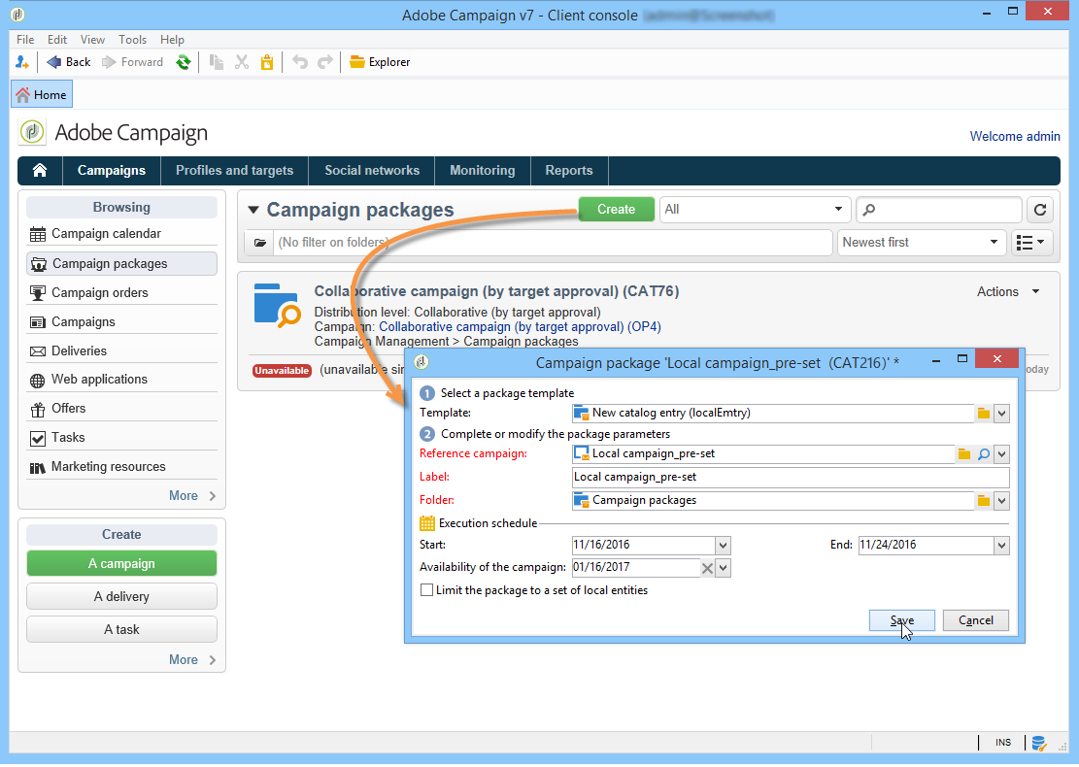Screen dimensions: 1079x767
Task: Click the user connection icon in toolbar
Action: point(22,62)
